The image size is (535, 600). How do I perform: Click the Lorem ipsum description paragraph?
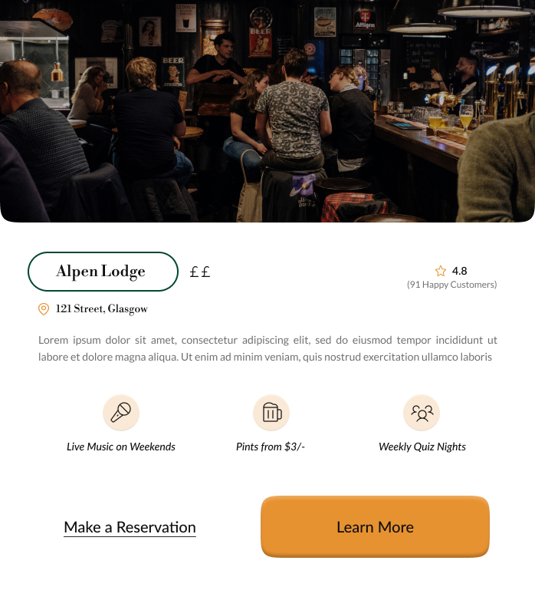pyautogui.click(x=267, y=348)
